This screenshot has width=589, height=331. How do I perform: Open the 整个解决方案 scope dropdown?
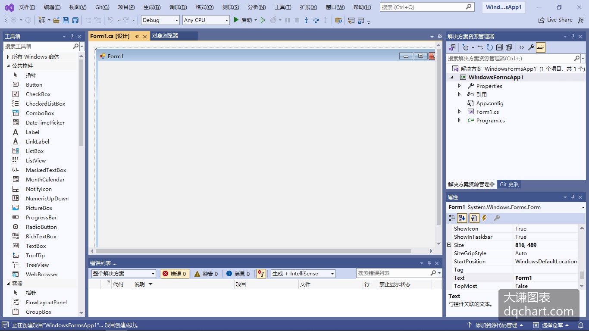click(123, 274)
